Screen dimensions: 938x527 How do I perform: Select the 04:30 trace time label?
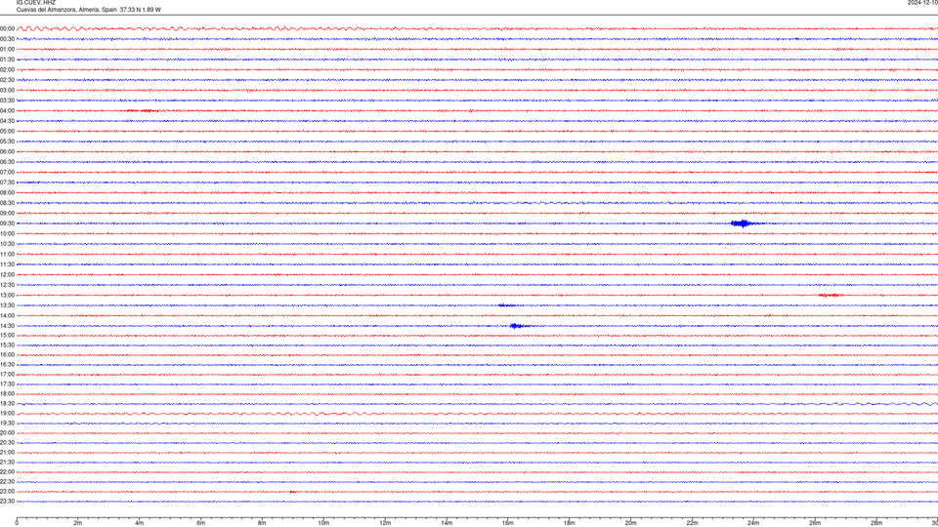click(7, 121)
